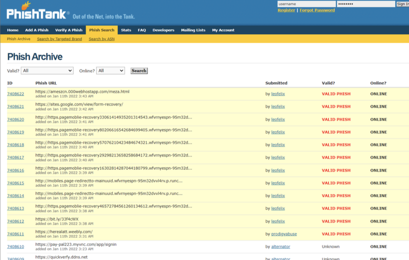Click 'added on Jan 11th 2022 3:23 AM' text
This screenshot has width=409, height=260.
point(64,249)
